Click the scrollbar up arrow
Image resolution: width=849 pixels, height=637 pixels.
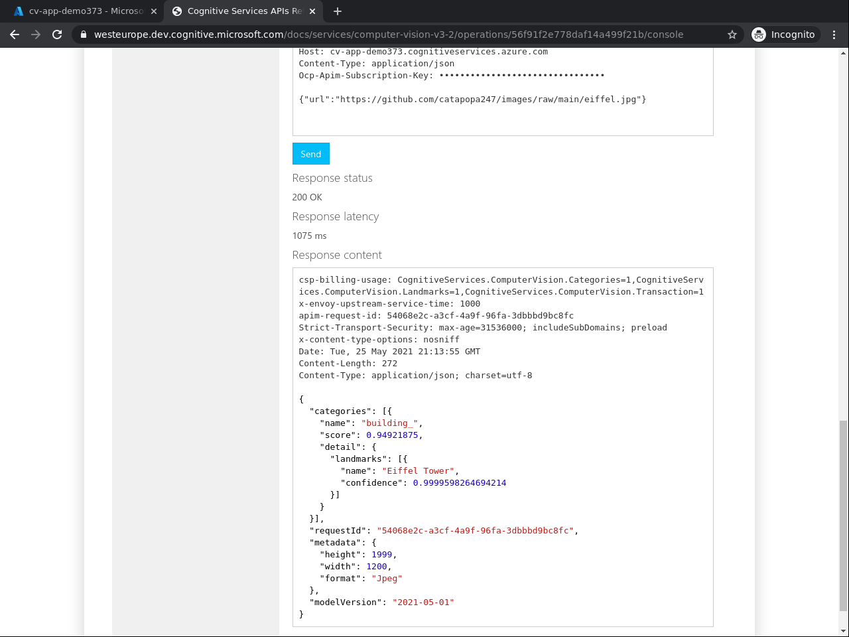pos(843,52)
